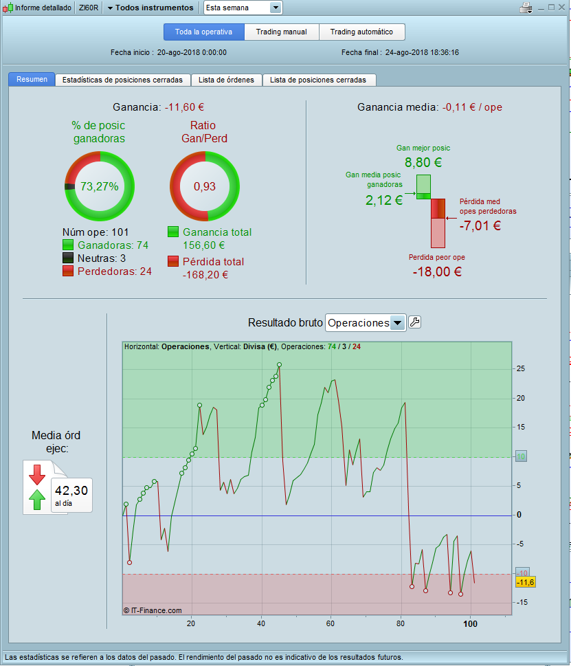The height and width of the screenshot is (666, 571).
Task: Click the Ganancia -11,60 € value
Action: coord(184,107)
